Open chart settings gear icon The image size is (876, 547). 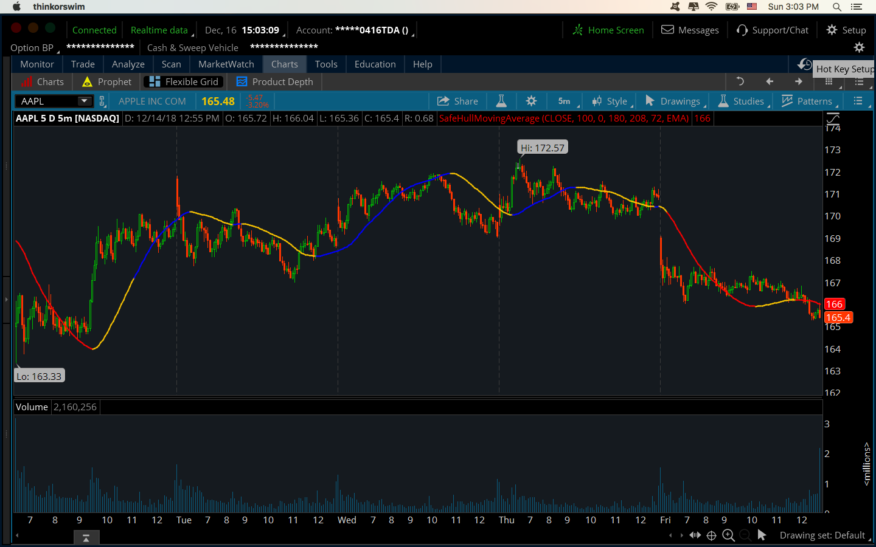[x=531, y=101]
